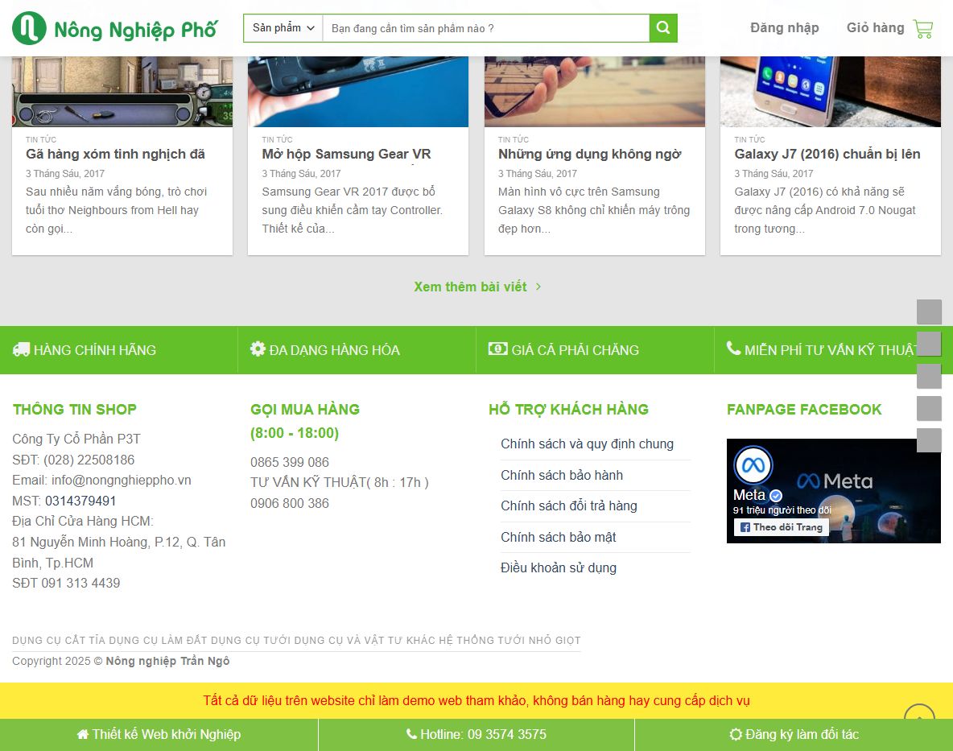Click the Neighbours from Hell article thumbnail

coord(122,92)
